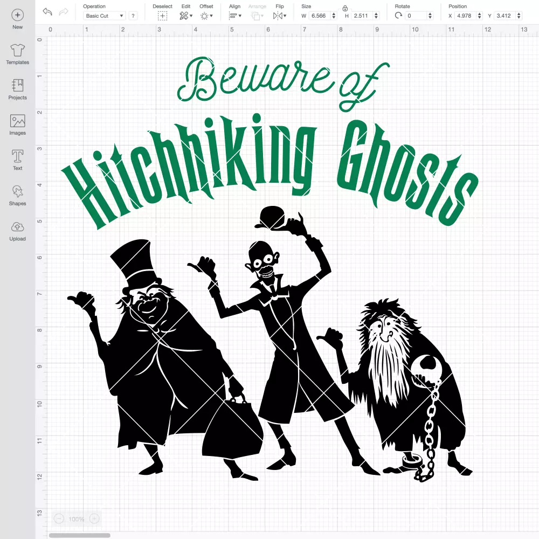Click the Rotate icon
Viewport: 539px width, 539px height.
click(398, 16)
